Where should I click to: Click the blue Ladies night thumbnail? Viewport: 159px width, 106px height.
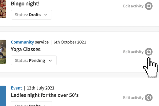pyautogui.click(x=3, y=96)
